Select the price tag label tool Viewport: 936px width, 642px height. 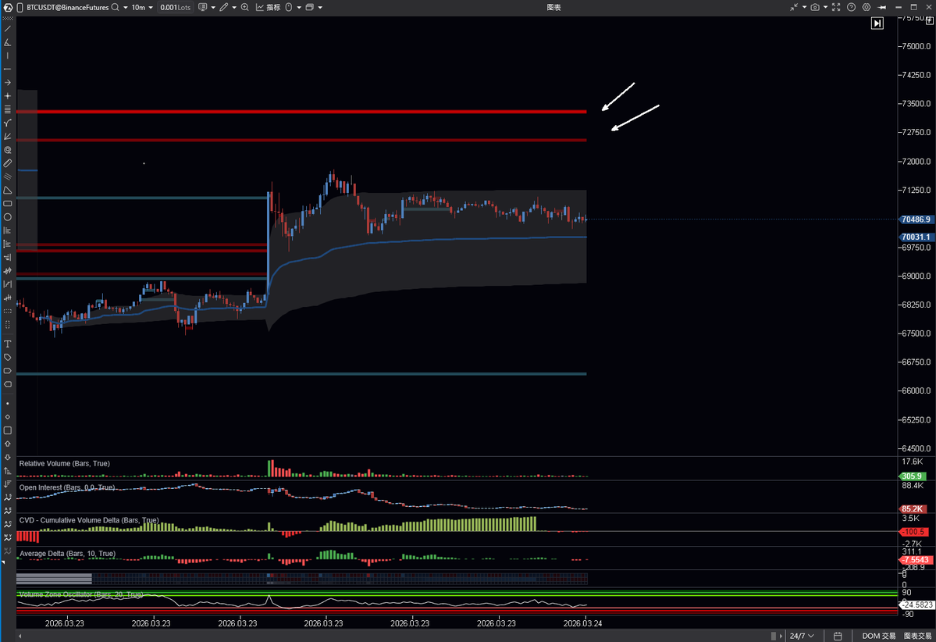point(8,357)
